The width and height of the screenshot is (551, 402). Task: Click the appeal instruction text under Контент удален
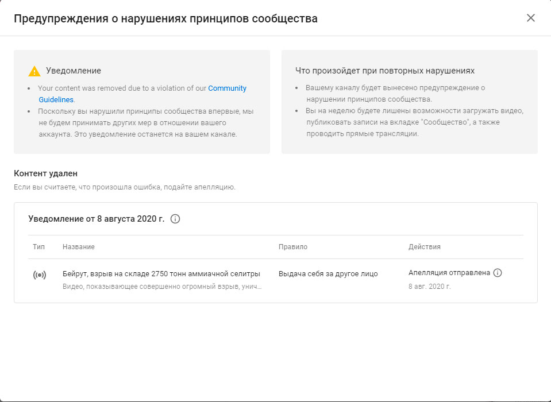124,187
